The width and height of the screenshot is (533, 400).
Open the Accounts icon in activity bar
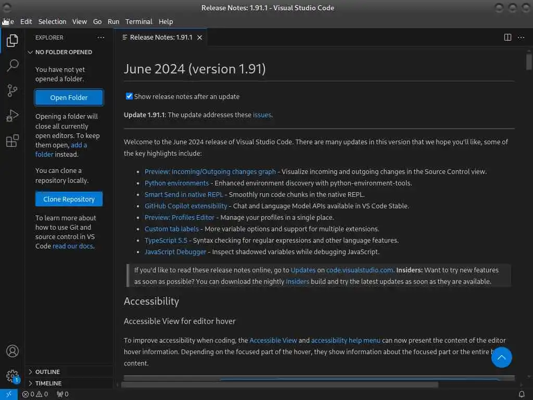pos(12,351)
